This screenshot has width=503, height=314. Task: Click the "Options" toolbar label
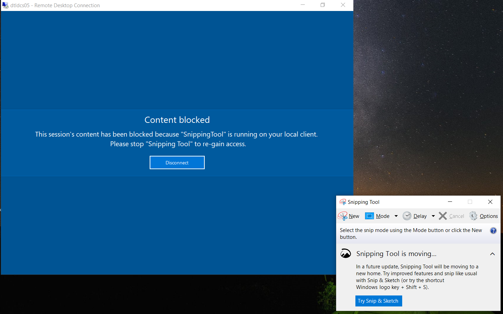point(489,216)
